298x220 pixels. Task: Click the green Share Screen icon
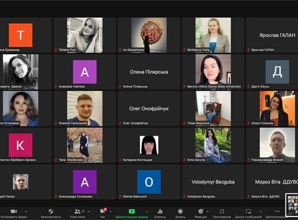pyautogui.click(x=132, y=211)
